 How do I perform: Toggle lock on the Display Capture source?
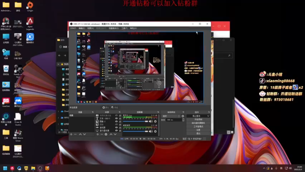(x=120, y=130)
